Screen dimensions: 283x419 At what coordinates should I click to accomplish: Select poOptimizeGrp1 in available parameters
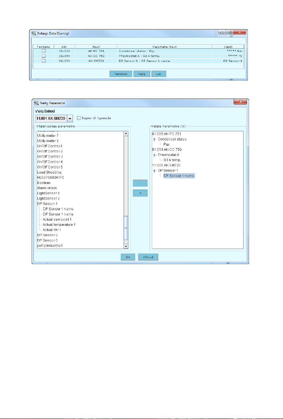[x=50, y=245]
